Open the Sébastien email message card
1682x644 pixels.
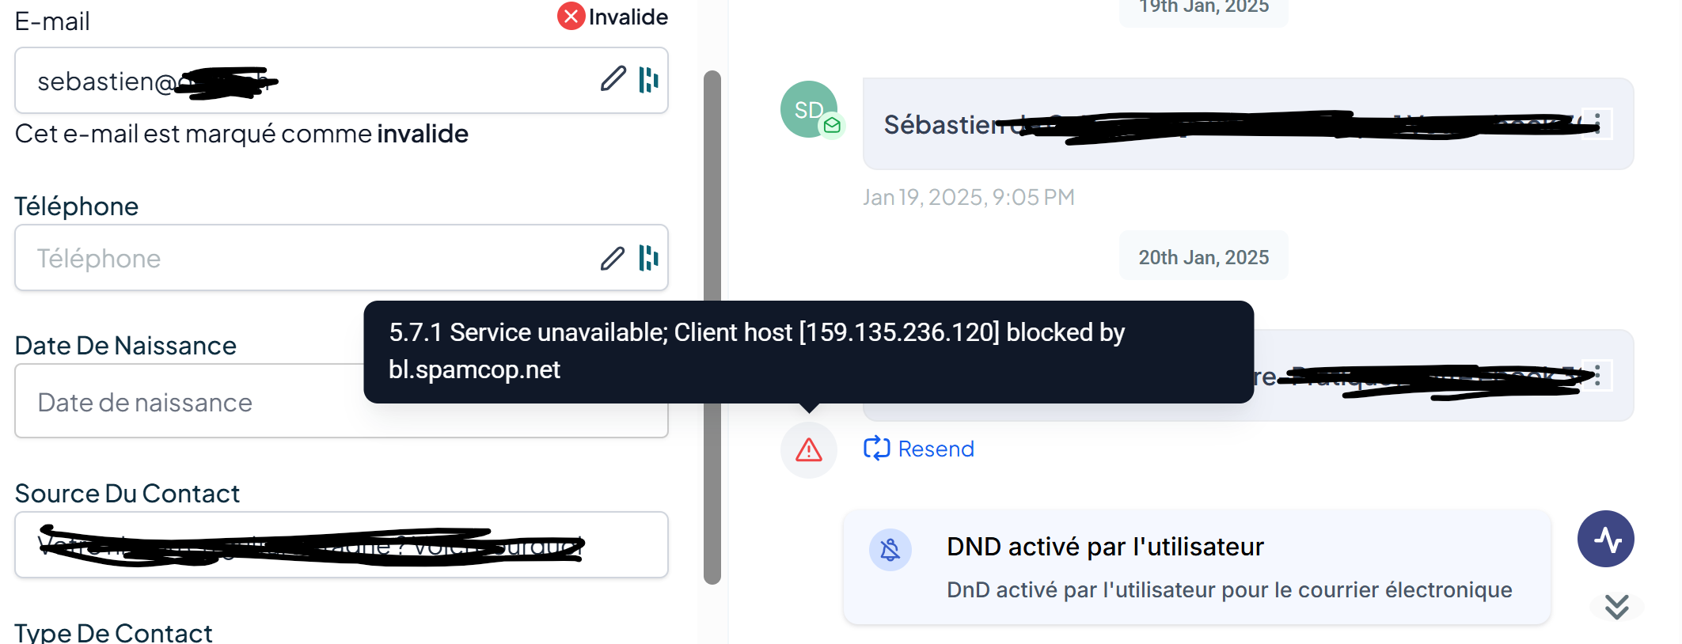click(x=1247, y=123)
